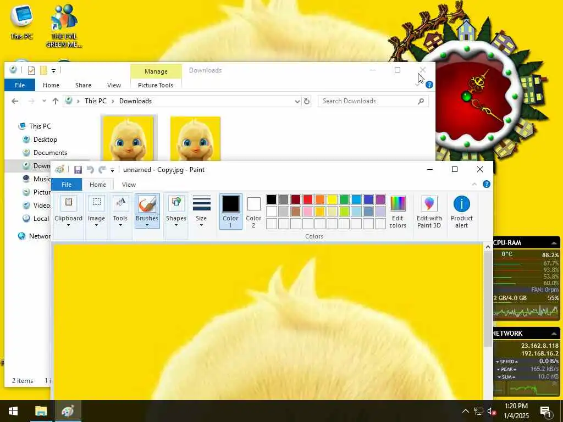Select Desktop in the navigation pane
The width and height of the screenshot is (563, 422).
(x=45, y=139)
